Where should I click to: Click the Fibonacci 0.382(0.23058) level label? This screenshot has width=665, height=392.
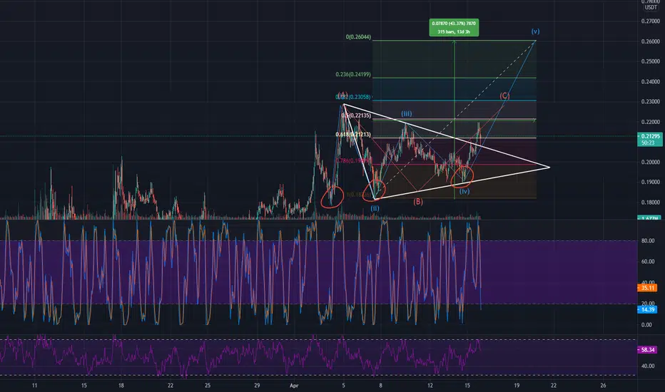coord(353,97)
